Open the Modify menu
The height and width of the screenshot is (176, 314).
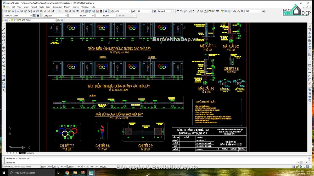[x=67, y=7]
